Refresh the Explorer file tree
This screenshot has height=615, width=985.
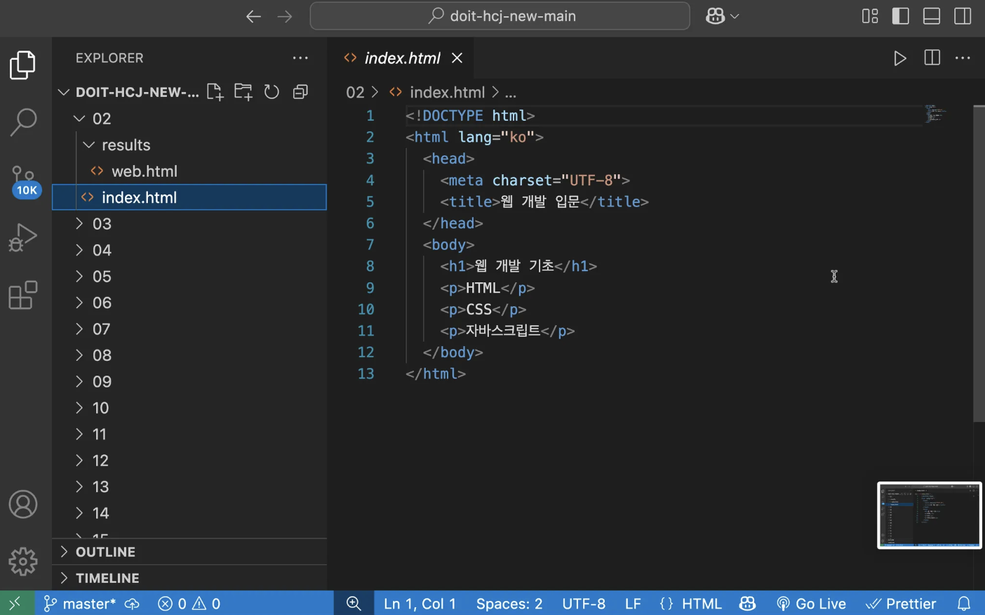coord(272,92)
